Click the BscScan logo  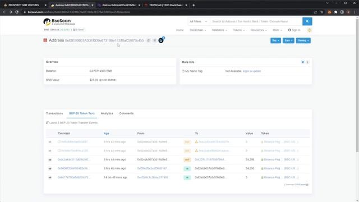(x=59, y=22)
